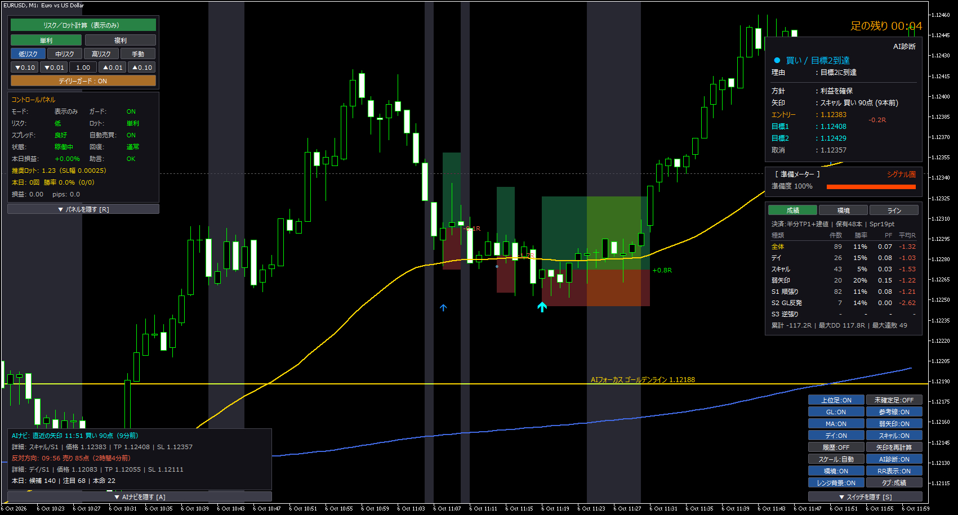Click the blue dot beside 買い/目標2到達

(x=777, y=60)
